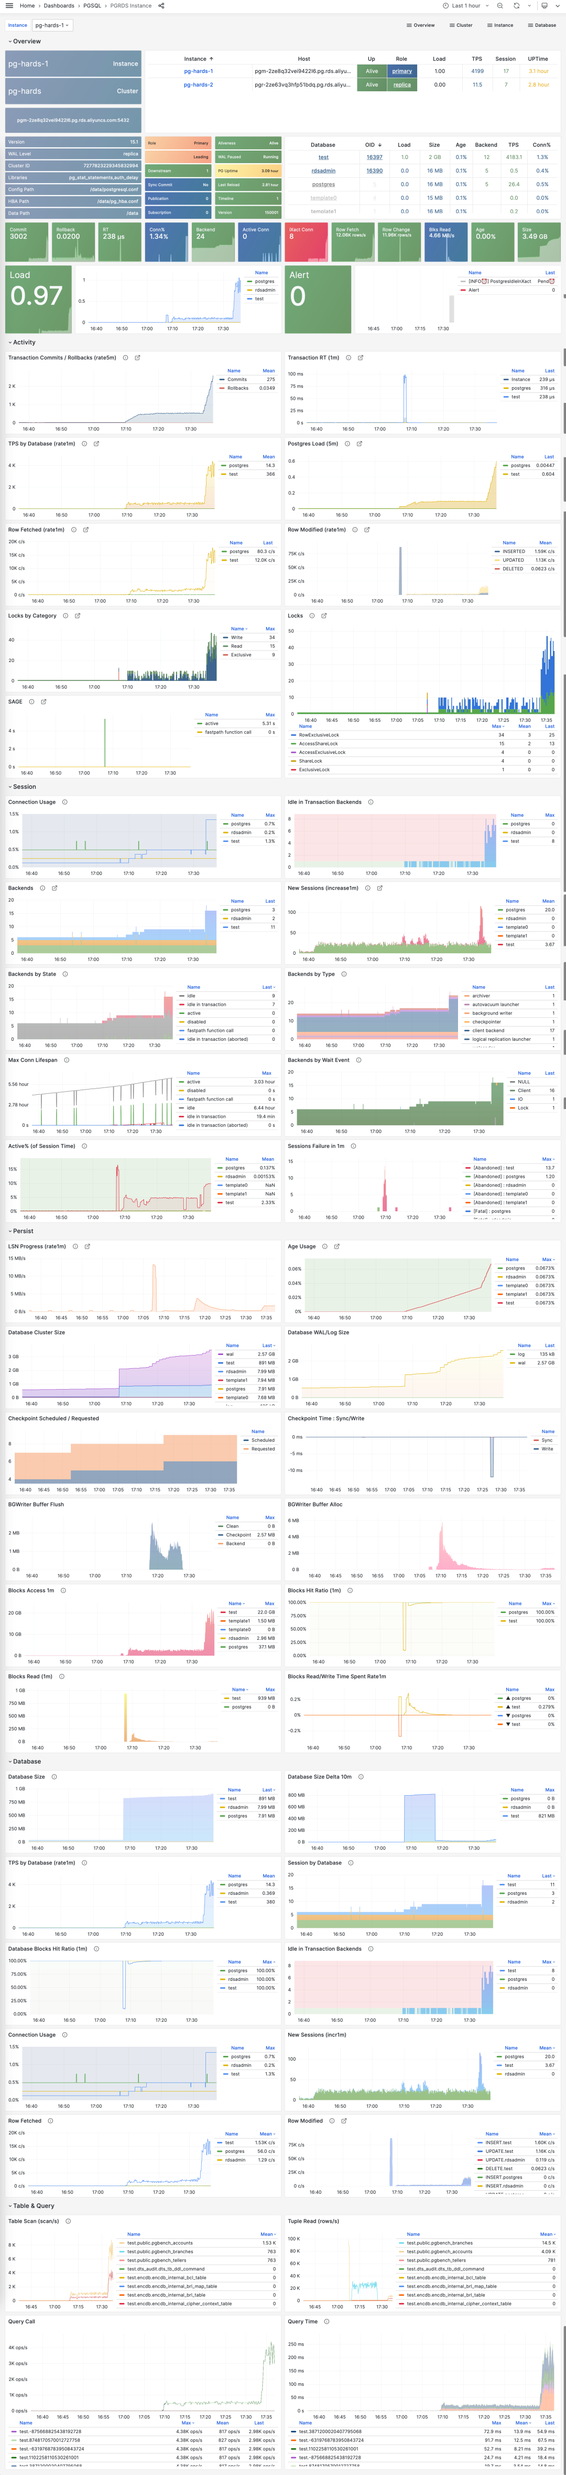The width and height of the screenshot is (566, 2475).
Task: Click info icon beside first Row Fetched (rate1m)
Action: click(x=73, y=529)
